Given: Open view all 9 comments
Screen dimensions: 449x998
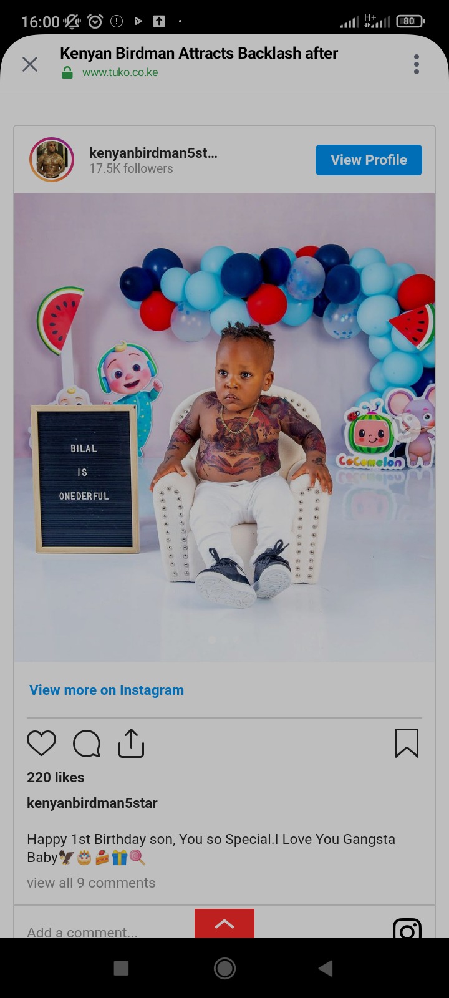Looking at the screenshot, I should [x=91, y=883].
